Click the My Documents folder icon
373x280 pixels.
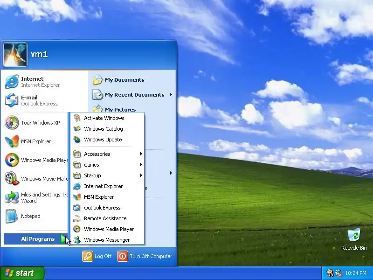tap(97, 80)
